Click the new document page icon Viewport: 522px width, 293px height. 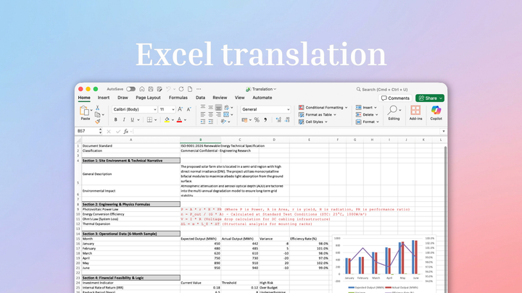point(190,89)
